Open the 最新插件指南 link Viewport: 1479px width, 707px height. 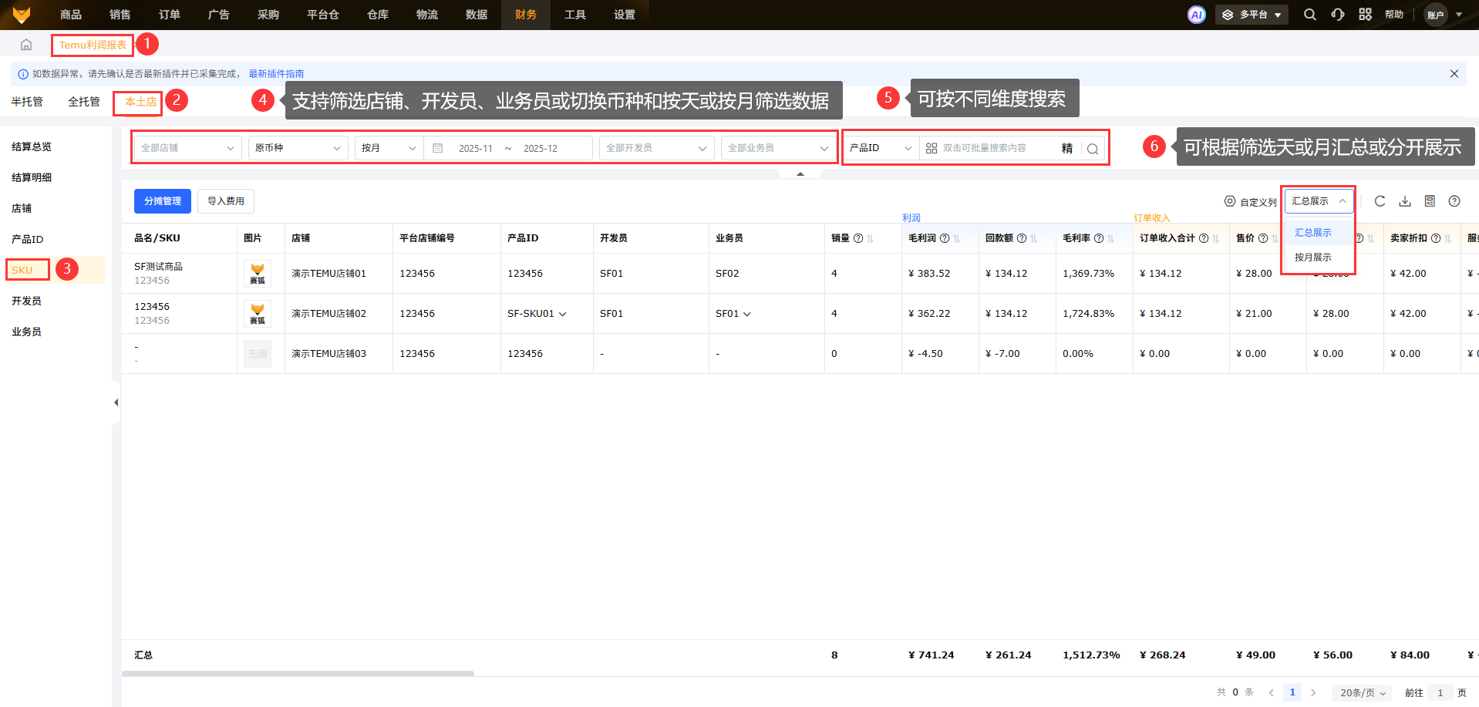click(276, 74)
